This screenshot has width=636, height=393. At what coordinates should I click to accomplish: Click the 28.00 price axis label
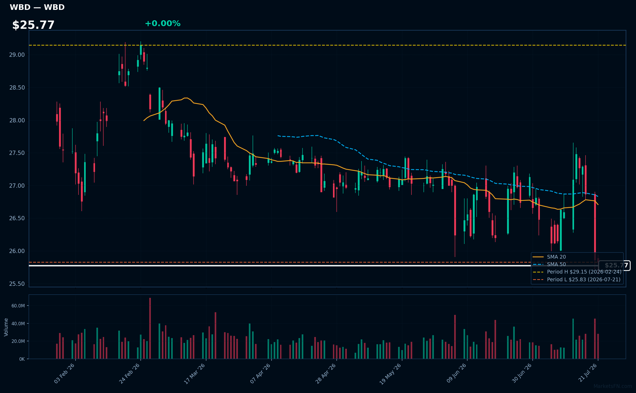(x=17, y=121)
